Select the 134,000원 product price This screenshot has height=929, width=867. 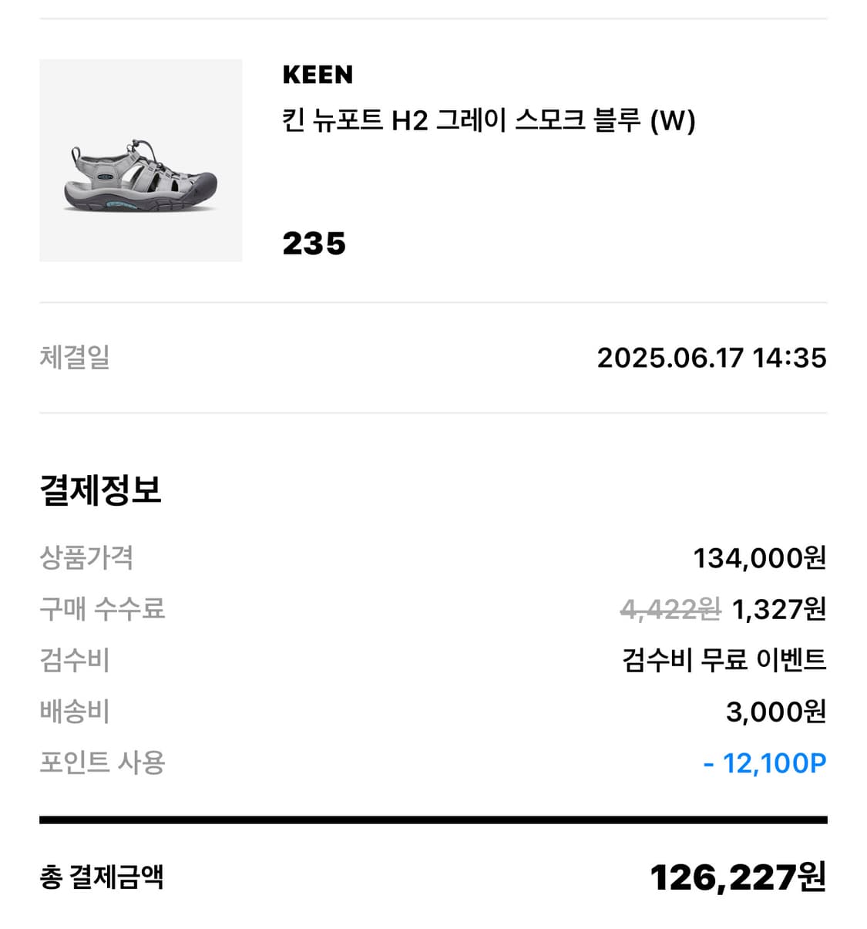pos(759,557)
